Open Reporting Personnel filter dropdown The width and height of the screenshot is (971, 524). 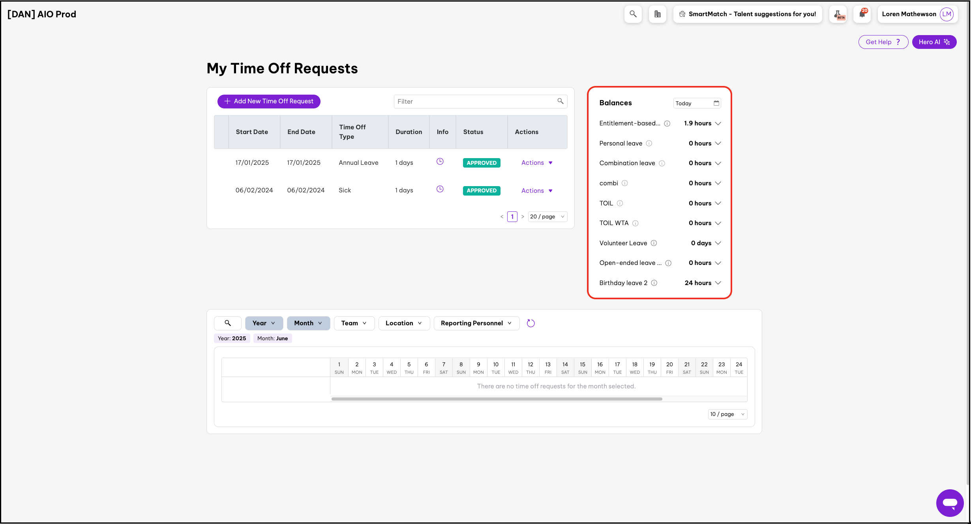(476, 323)
